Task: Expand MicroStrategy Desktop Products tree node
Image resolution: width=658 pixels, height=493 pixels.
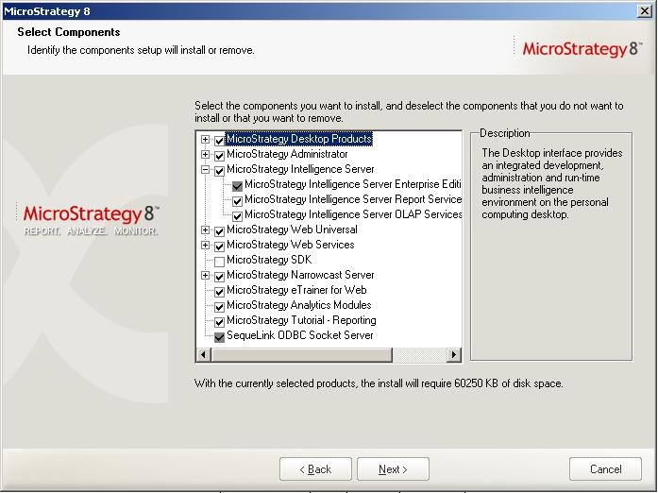Action: pos(205,140)
